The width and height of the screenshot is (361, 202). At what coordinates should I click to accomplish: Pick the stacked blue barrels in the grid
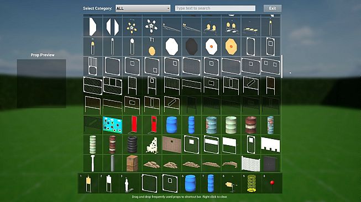point(191,125)
